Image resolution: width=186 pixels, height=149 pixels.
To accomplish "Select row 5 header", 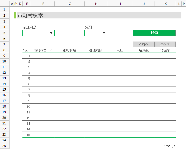I will 4,33.
